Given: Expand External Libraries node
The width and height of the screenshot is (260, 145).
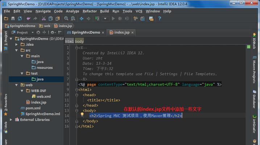Looking at the screenshot, I should point(11,120).
